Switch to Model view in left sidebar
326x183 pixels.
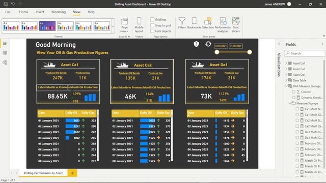coord(5,62)
